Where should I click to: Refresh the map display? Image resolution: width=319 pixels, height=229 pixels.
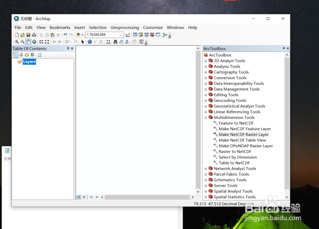(x=91, y=197)
